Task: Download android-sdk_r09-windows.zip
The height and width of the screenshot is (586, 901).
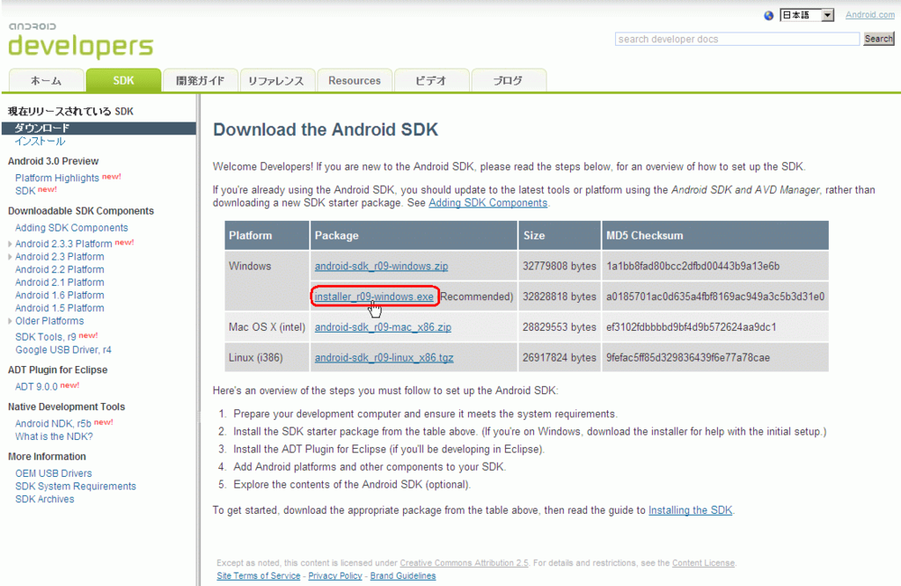Action: [x=382, y=266]
